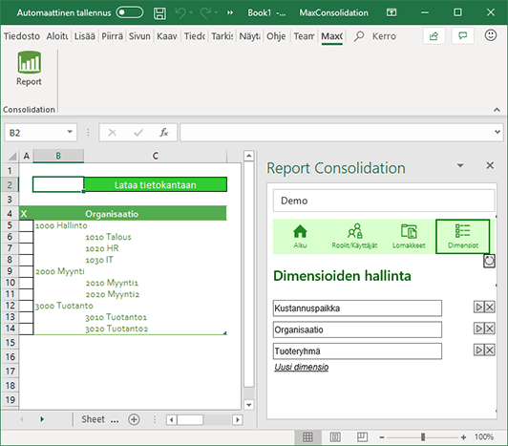Screen dimensions: 508x446
Task: Open the Tiedosto menu
Action: point(22,36)
